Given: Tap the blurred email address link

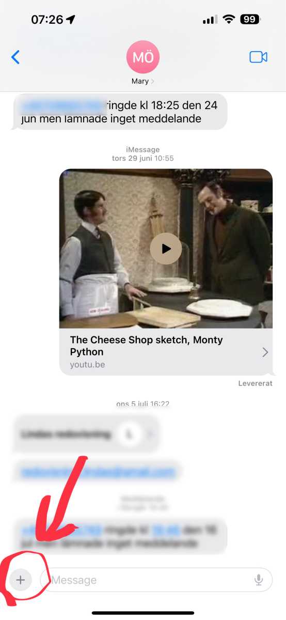Looking at the screenshot, I should coord(98,472).
